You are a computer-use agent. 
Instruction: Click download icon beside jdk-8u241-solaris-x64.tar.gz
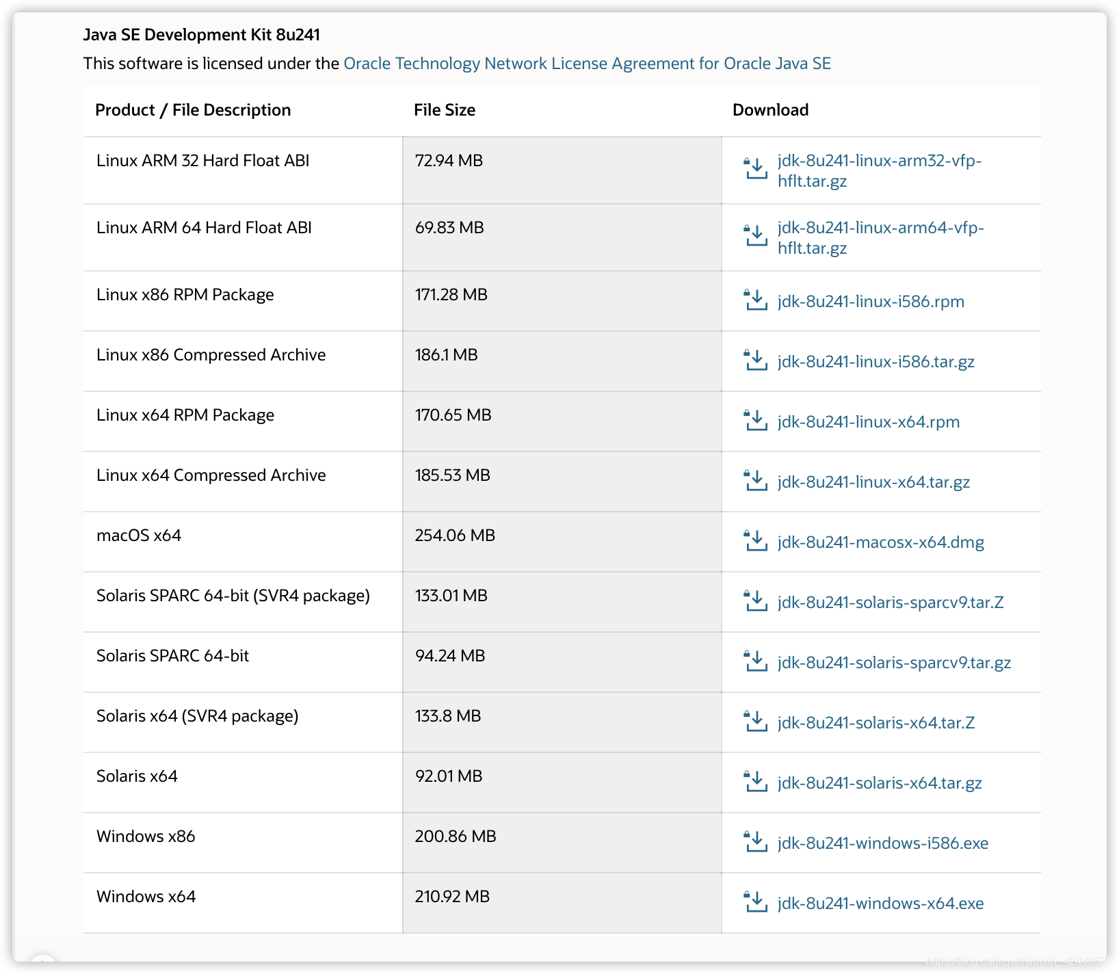click(x=756, y=781)
